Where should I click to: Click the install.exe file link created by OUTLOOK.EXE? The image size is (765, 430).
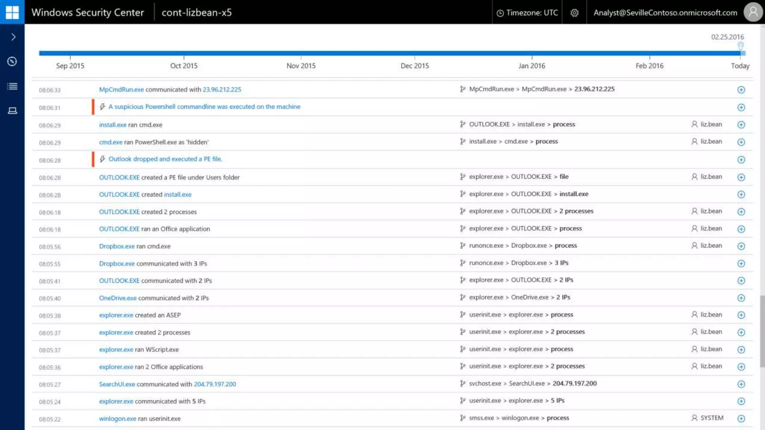[178, 194]
